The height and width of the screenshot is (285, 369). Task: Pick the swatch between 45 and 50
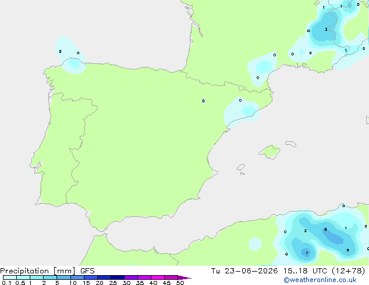click(x=171, y=277)
